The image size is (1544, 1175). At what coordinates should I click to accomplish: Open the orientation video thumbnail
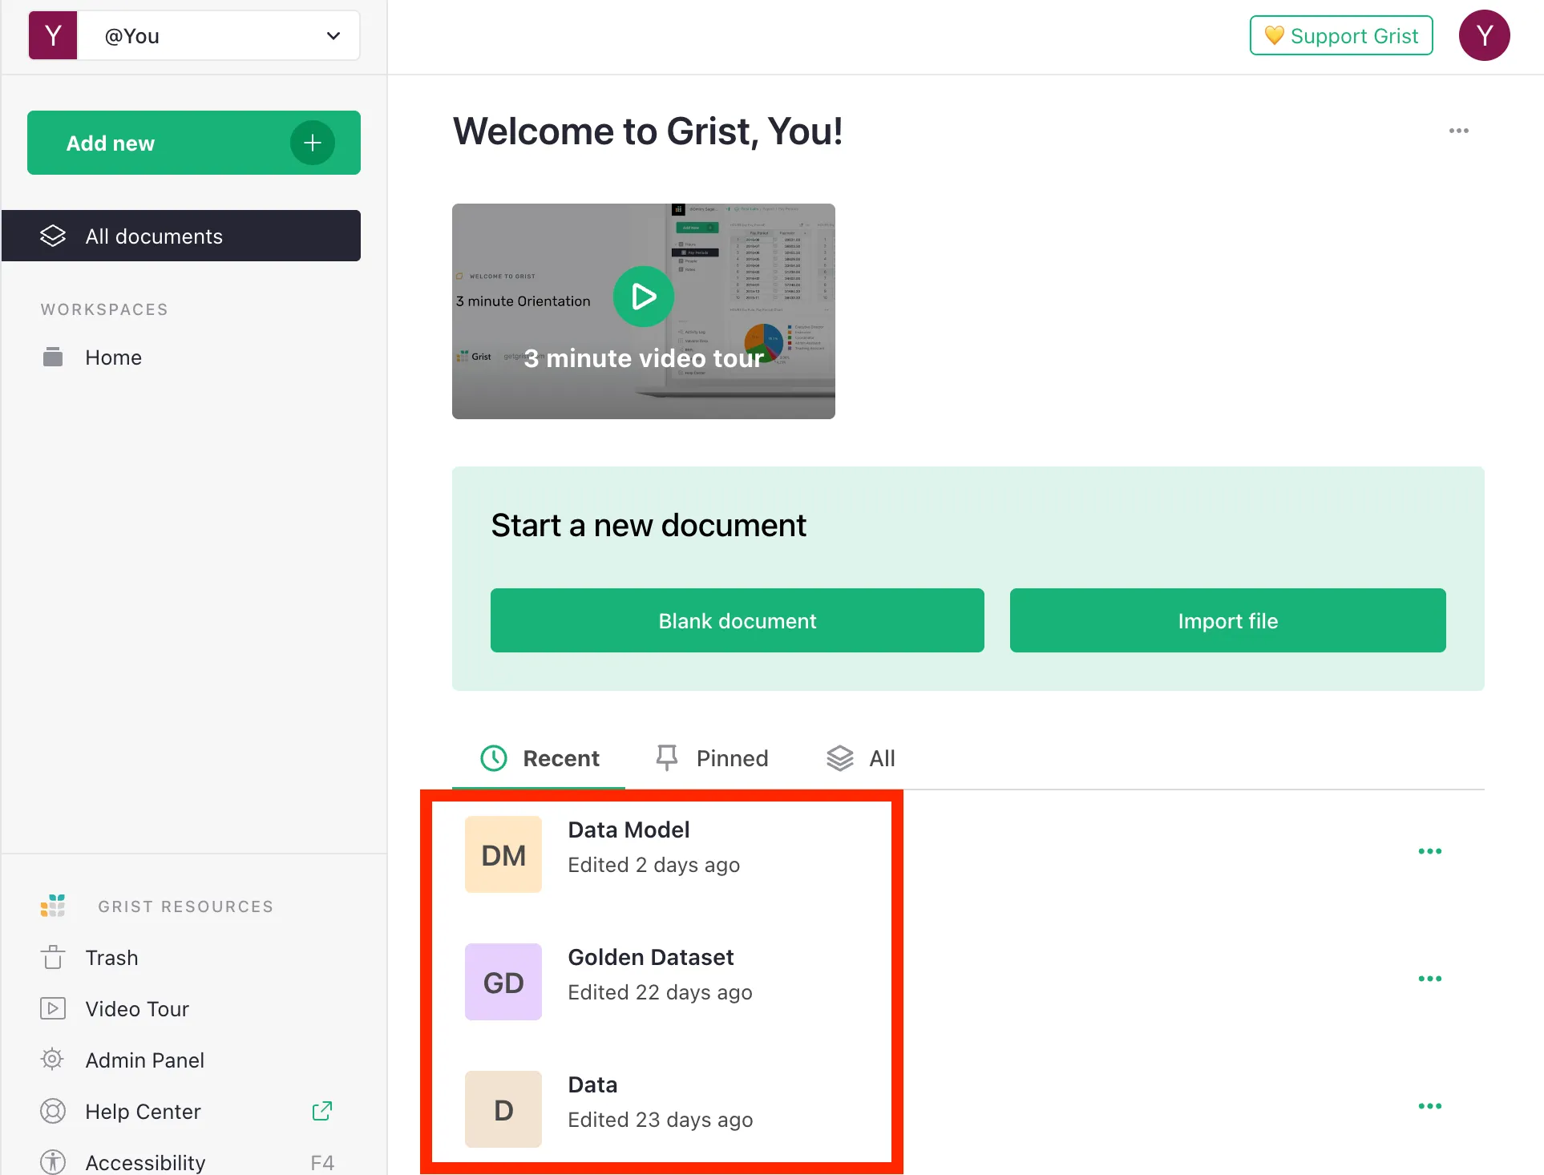pyautogui.click(x=644, y=311)
